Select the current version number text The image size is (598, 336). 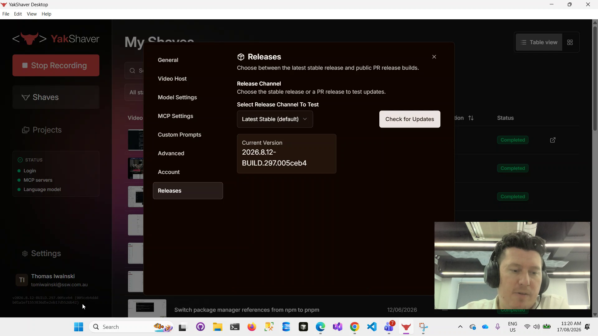click(x=274, y=158)
